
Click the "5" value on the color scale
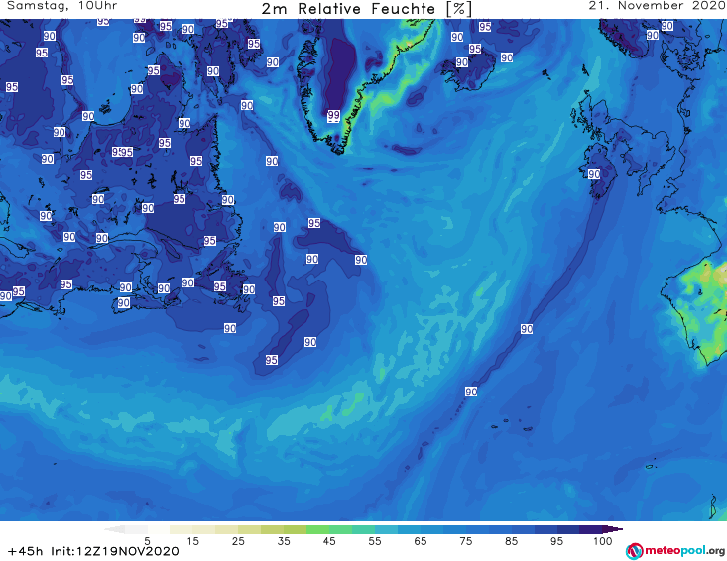[147, 540]
